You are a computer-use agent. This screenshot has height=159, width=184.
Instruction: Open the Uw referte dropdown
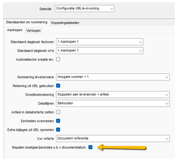click(x=113, y=138)
